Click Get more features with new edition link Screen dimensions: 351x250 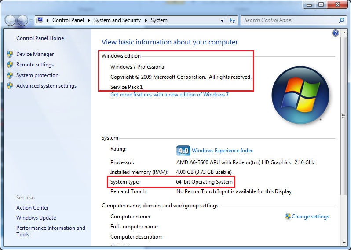169,95
